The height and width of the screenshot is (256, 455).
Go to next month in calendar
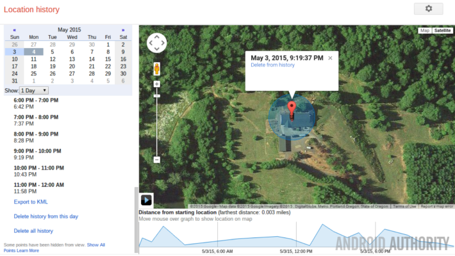pyautogui.click(x=123, y=30)
